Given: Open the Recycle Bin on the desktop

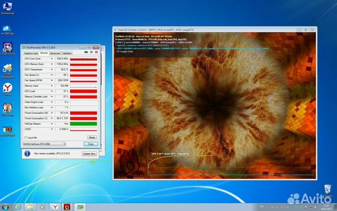Looking at the screenshot, I should [328, 191].
